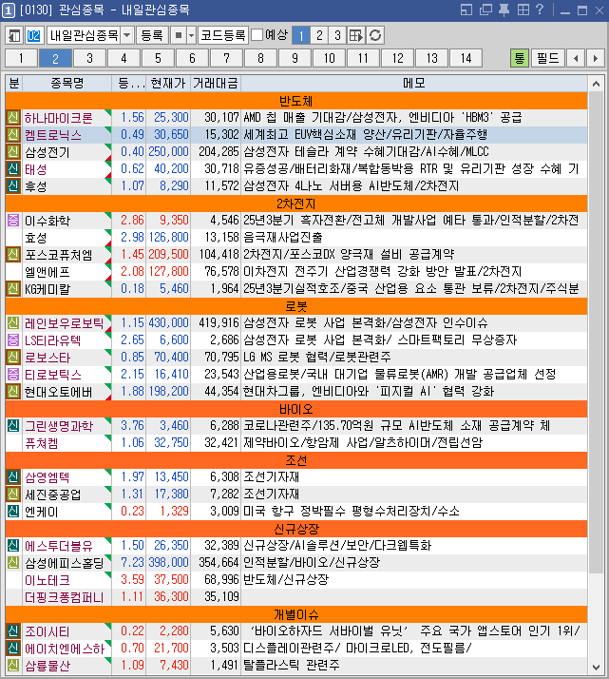Select the 레인보우로보틱스 stock row

coord(59,322)
